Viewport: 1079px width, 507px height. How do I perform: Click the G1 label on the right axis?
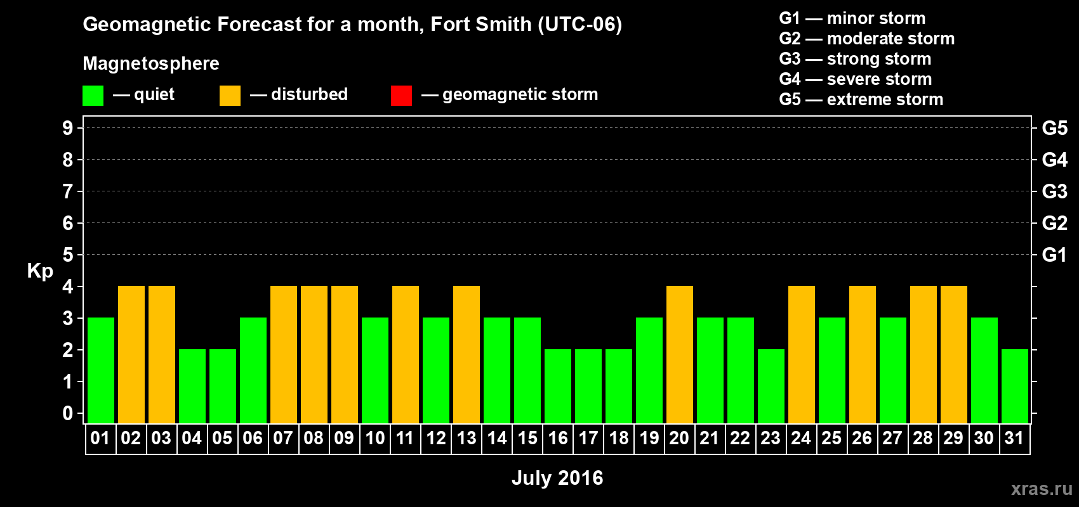1055,255
